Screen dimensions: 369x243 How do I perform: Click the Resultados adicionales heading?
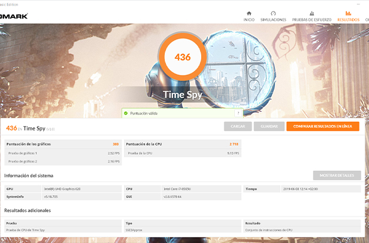point(28,211)
